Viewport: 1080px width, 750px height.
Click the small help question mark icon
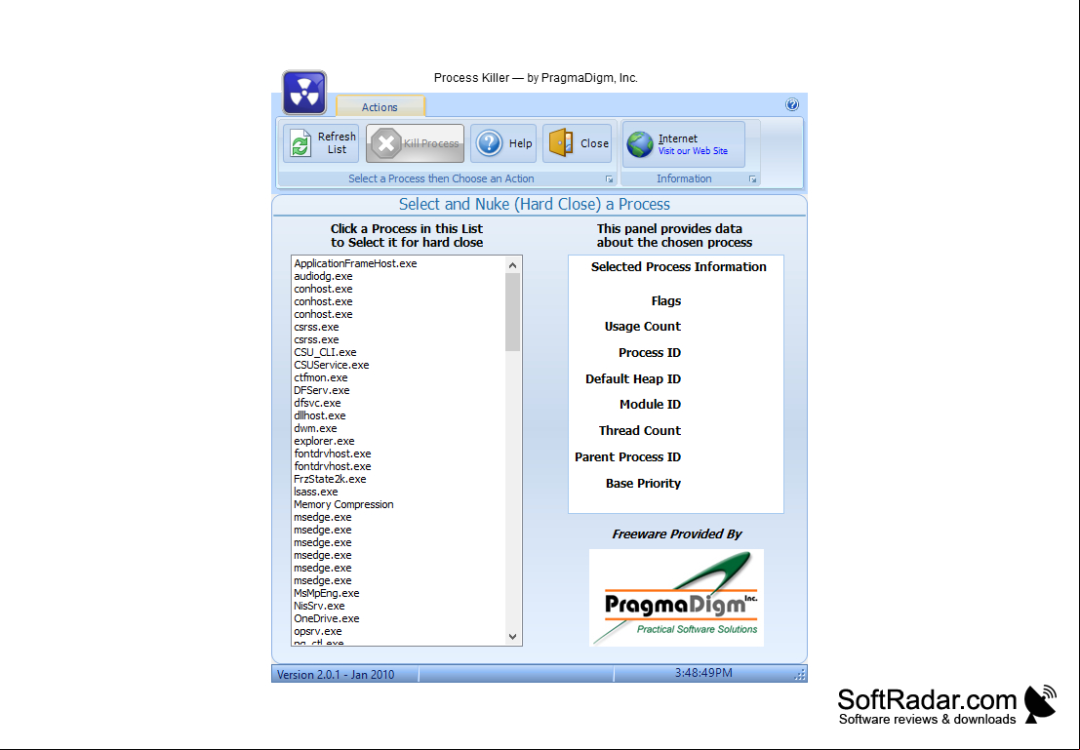click(x=792, y=104)
